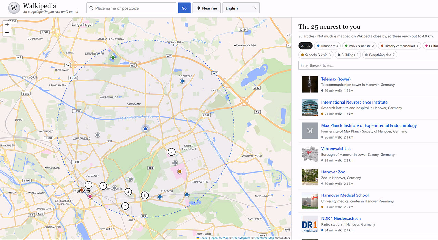This screenshot has height=240, width=438.
Task: Toggle the Parks & nature filter
Action: tap(359, 46)
